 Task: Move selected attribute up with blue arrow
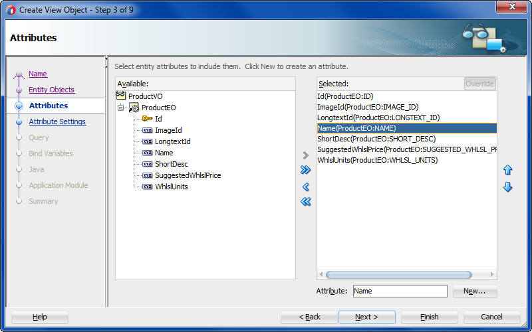(507, 170)
